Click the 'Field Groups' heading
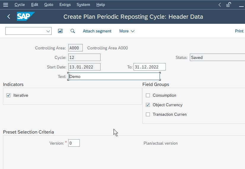245x169 pixels. pos(156,84)
